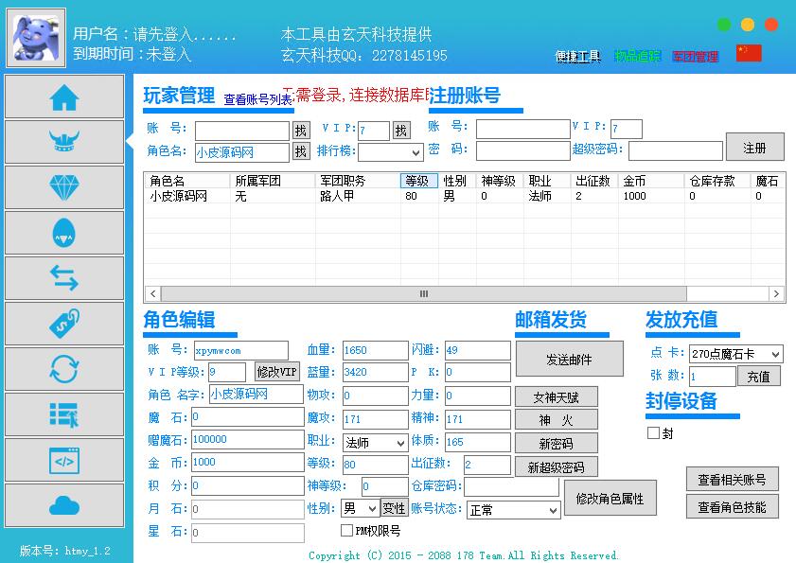The image size is (796, 563).
Task: Select the viking helmet player icon in sidebar
Action: point(64,142)
